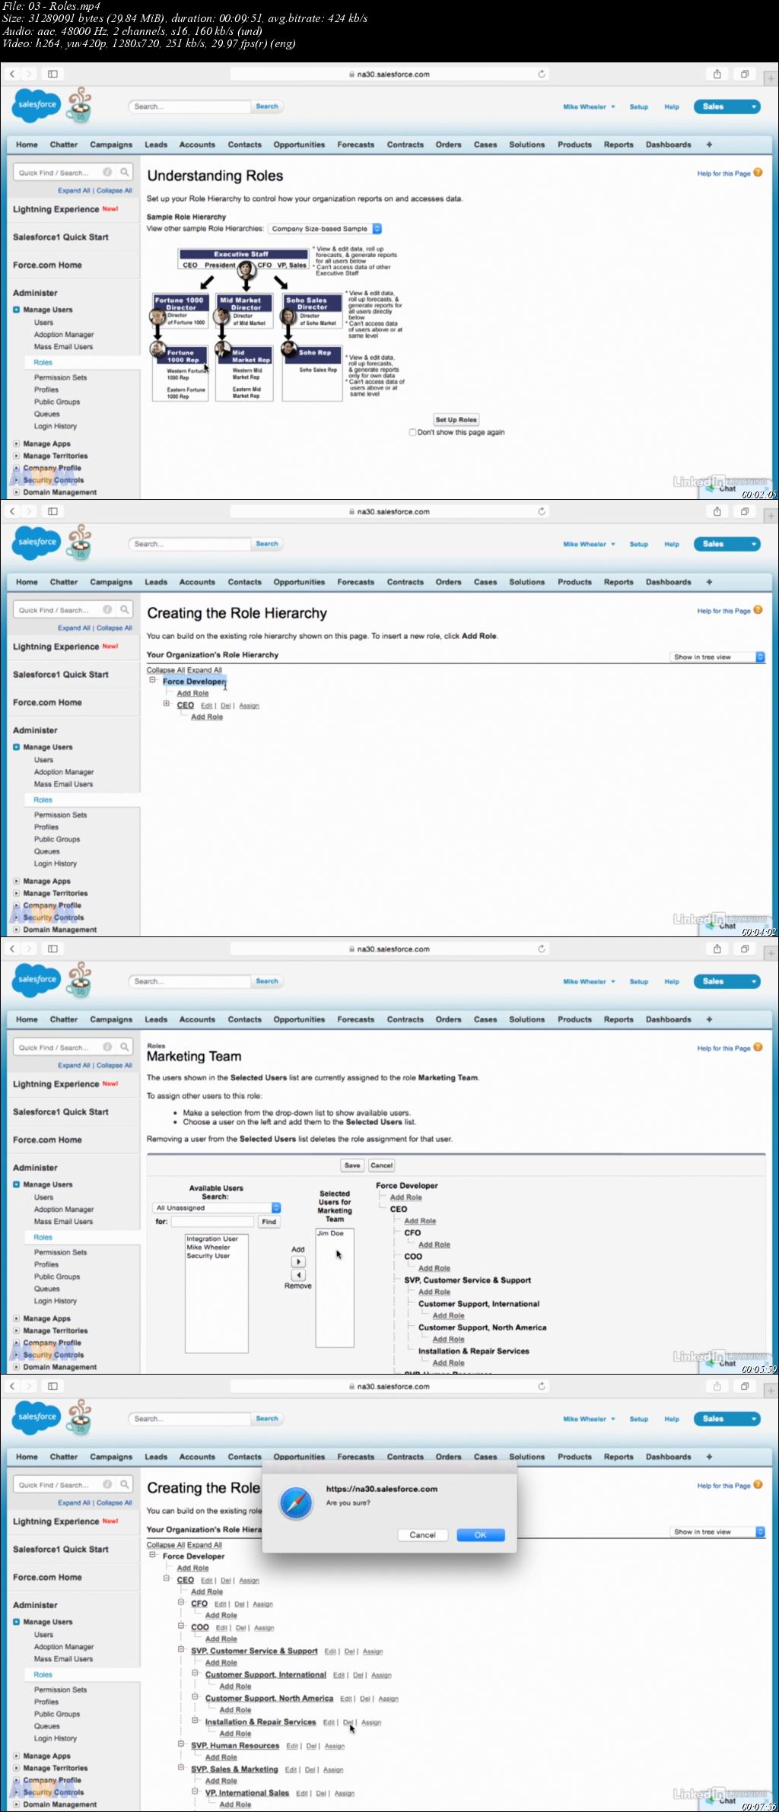Click the "for:" search field on Marketing Team page
This screenshot has height=1812, width=779.
click(212, 1222)
